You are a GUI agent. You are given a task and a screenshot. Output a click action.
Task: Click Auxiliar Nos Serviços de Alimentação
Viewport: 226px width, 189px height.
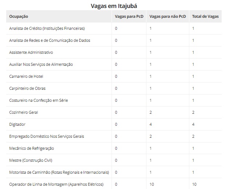coord(41,64)
